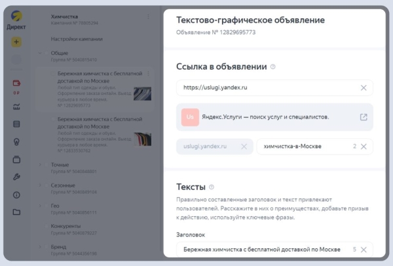Viewport: 393px width, 266px height.
Task: Select the Бренд group name
Action: 59,247
